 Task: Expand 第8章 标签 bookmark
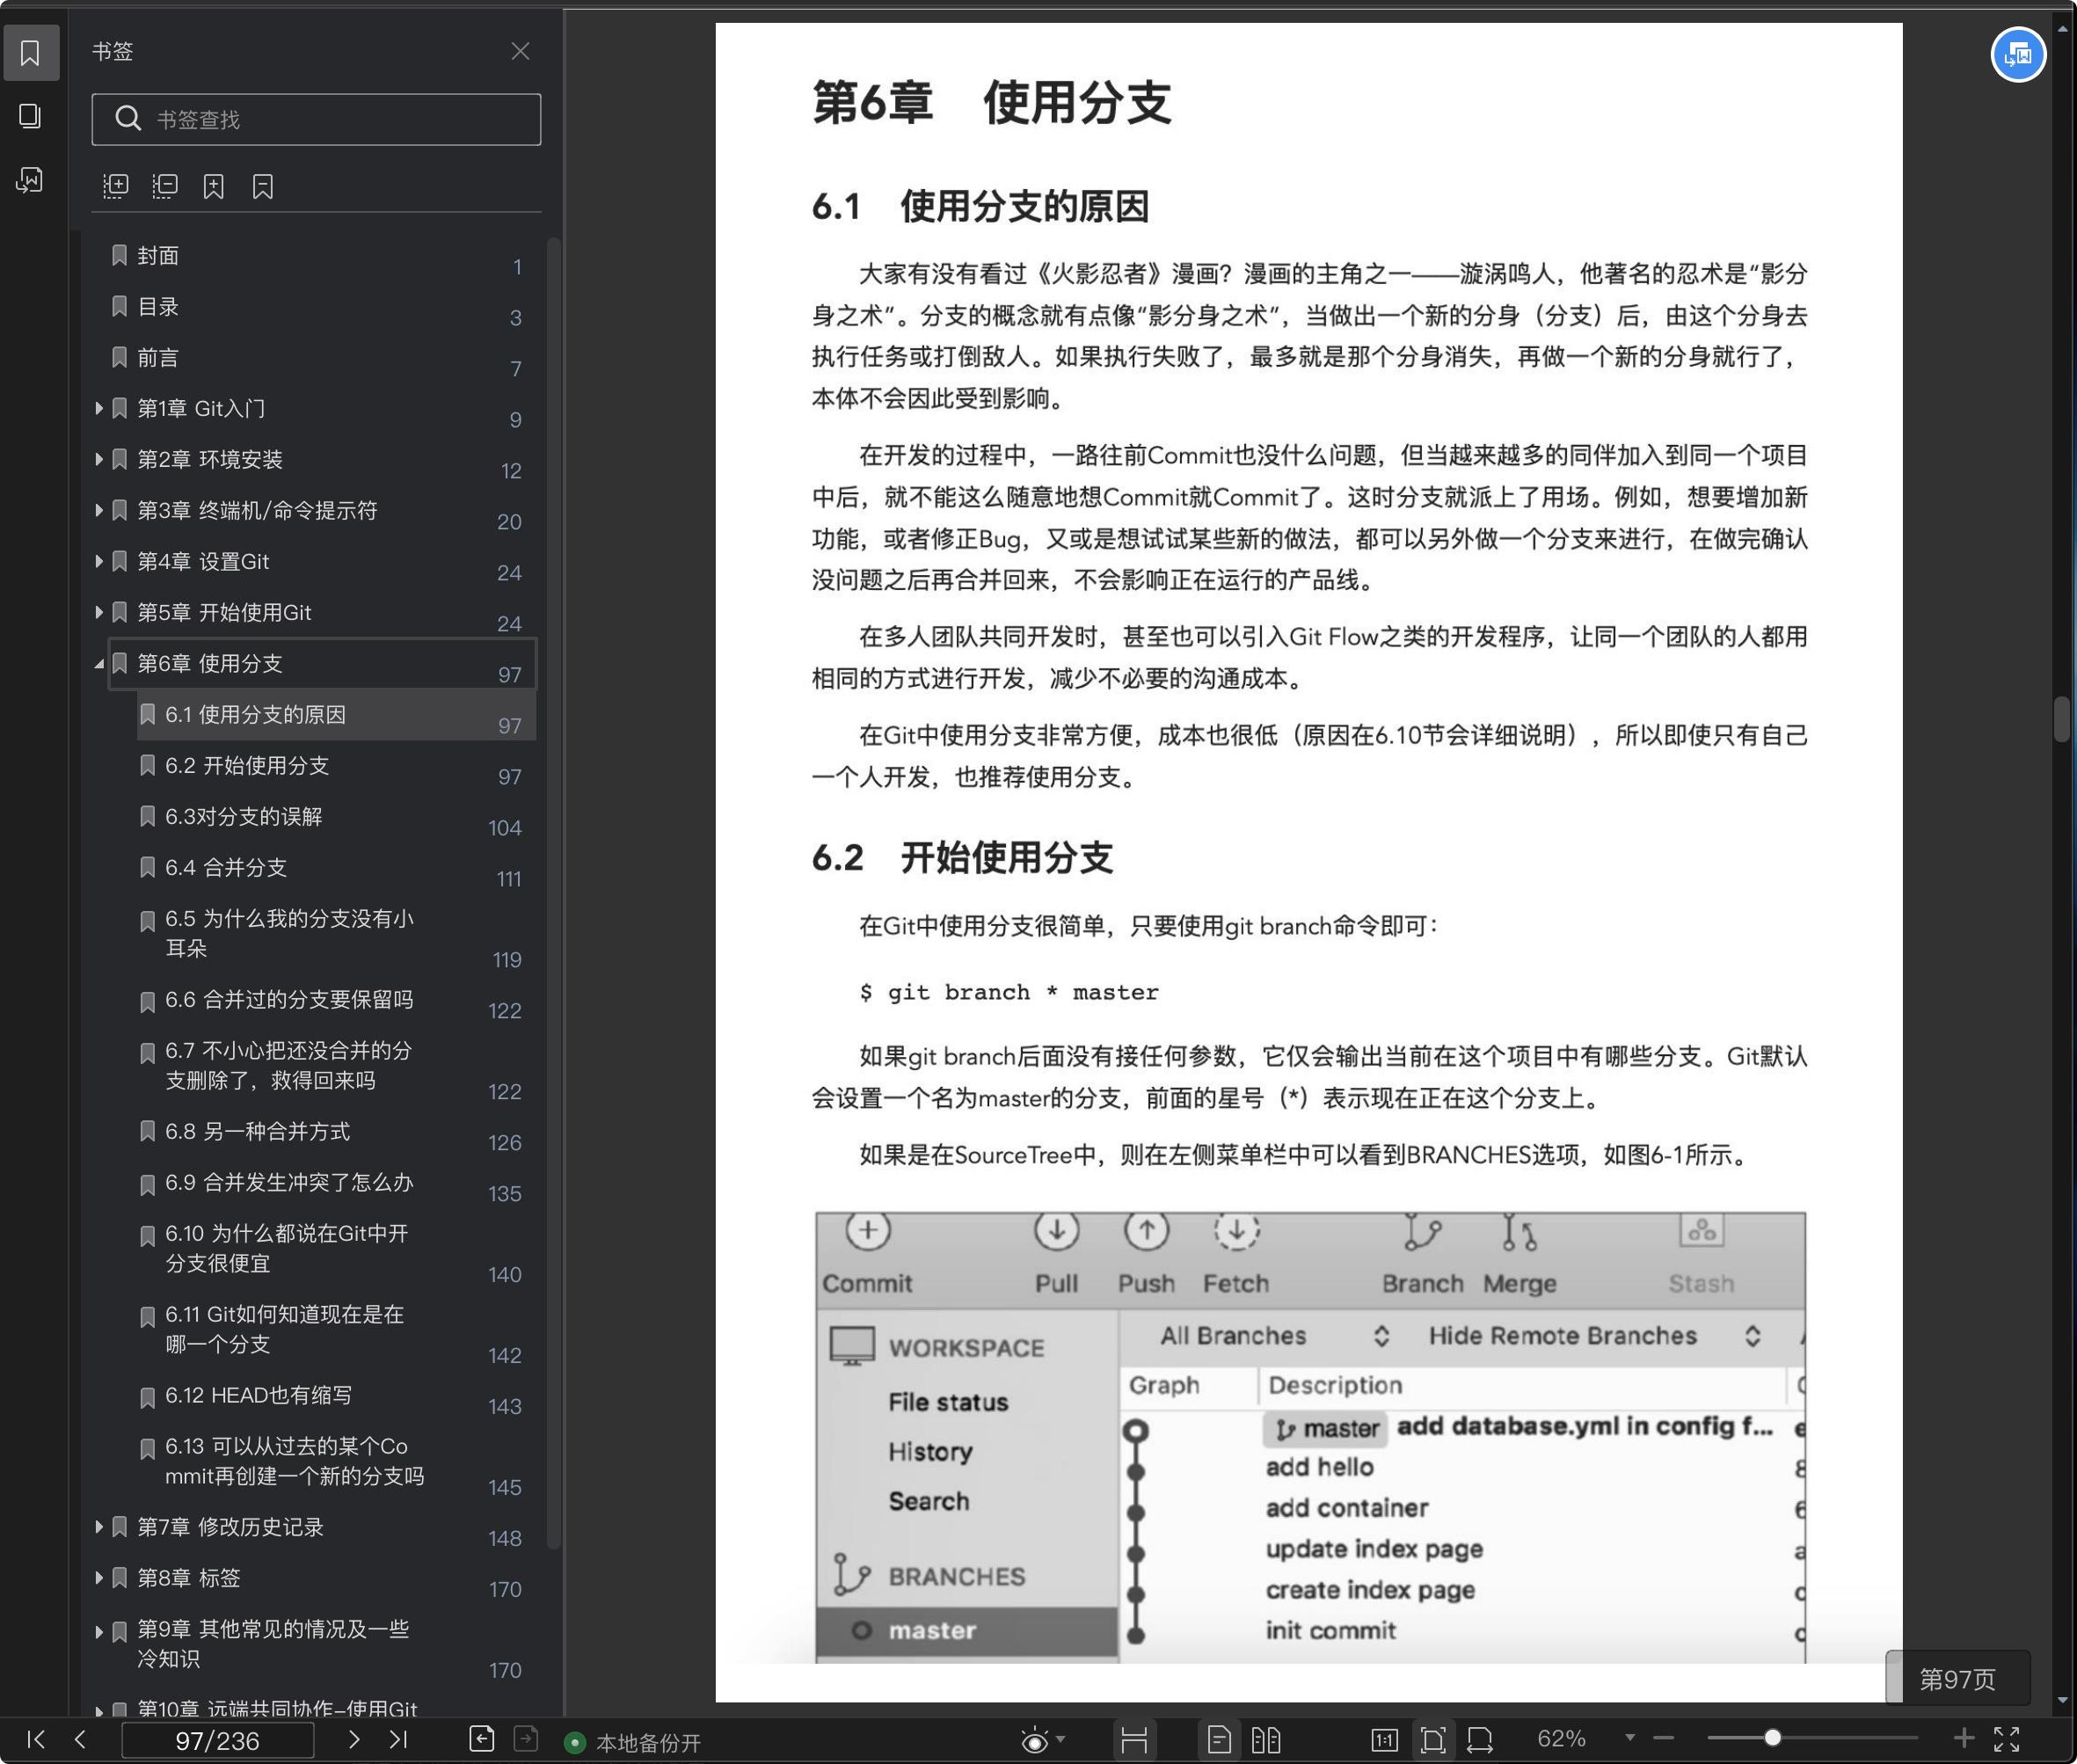tap(99, 1577)
